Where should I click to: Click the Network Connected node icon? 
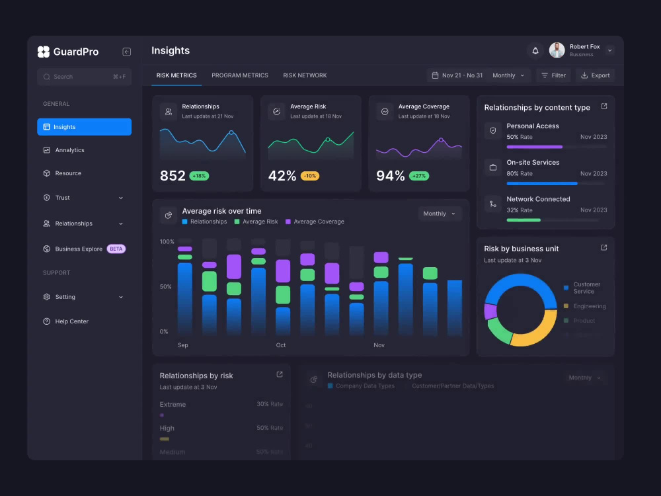[x=493, y=204]
